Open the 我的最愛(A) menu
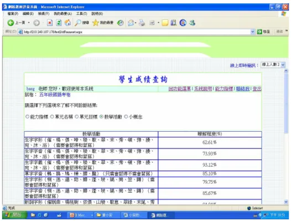The width and height of the screenshot is (291, 221). pyautogui.click(x=63, y=13)
